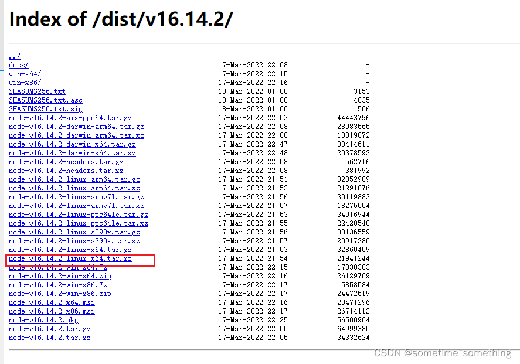Screen dimensions: 520x364
Task: Select file size 34332624
Action: pos(353,338)
